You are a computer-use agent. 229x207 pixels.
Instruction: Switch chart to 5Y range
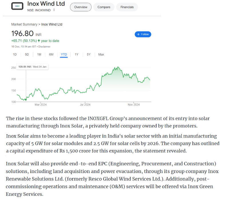tap(89, 54)
